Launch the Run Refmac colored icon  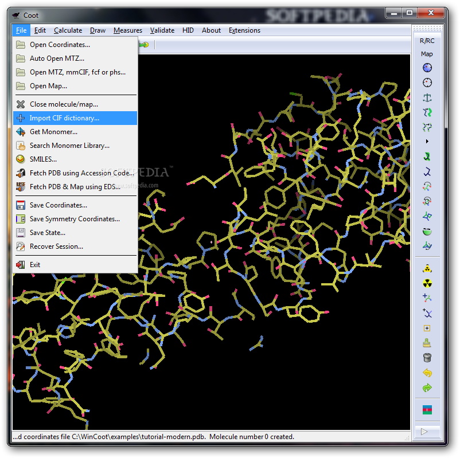click(427, 410)
